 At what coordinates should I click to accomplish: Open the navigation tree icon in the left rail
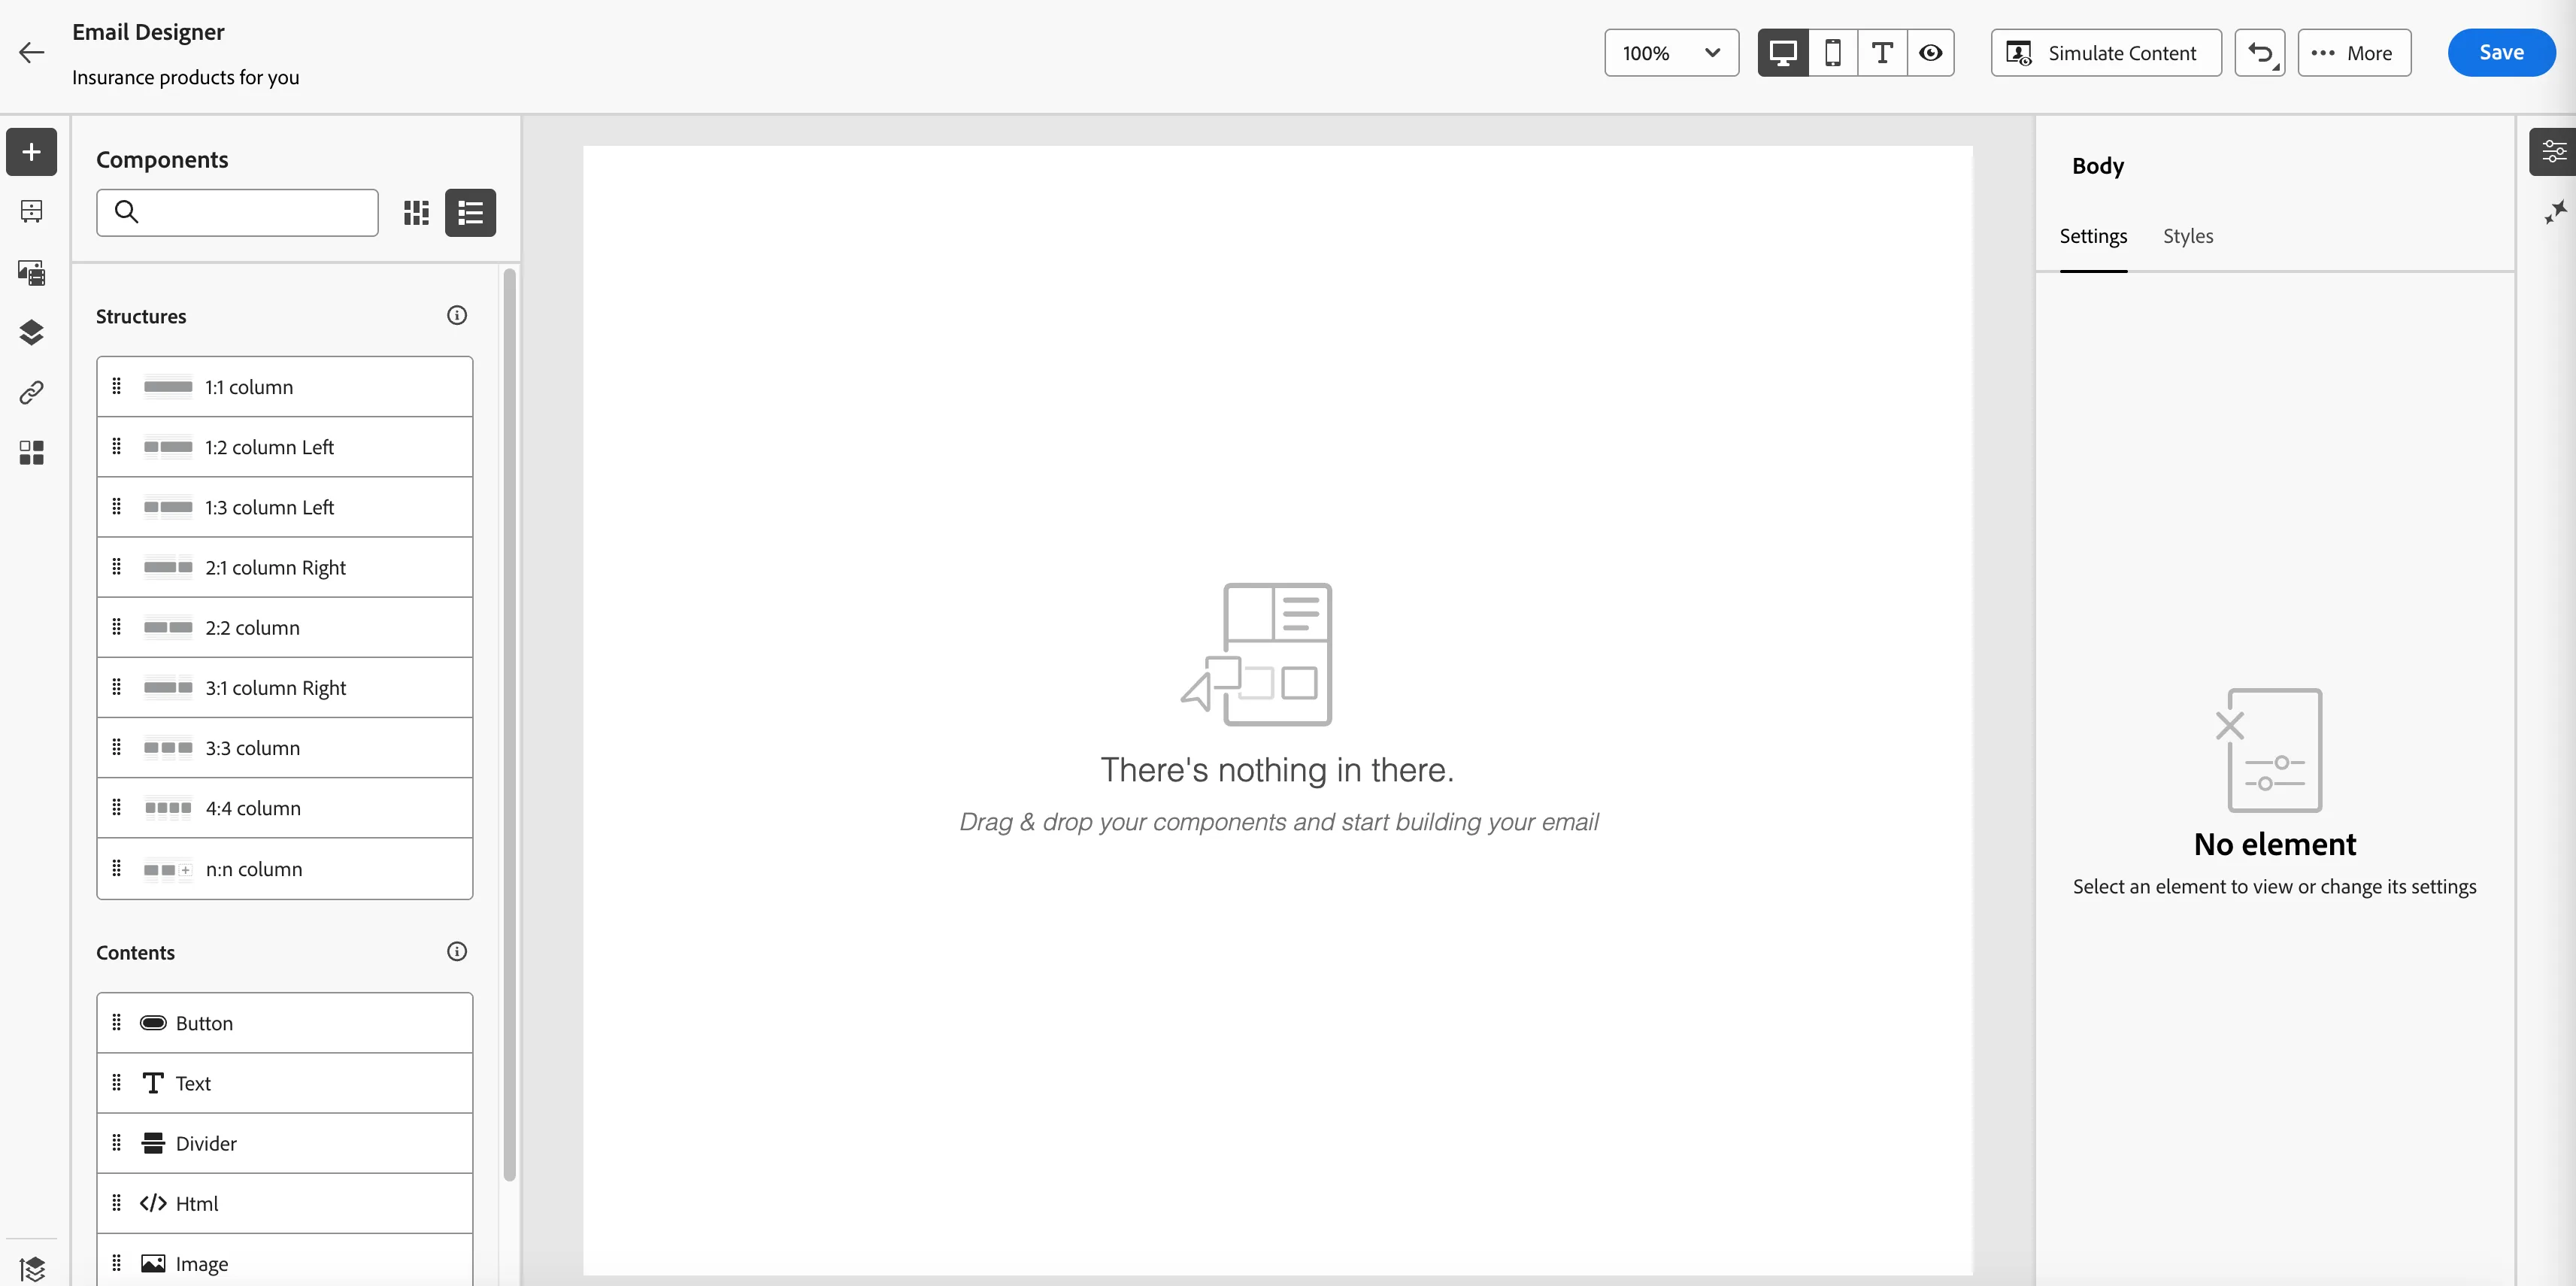coord(31,211)
